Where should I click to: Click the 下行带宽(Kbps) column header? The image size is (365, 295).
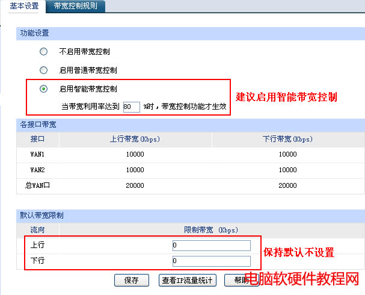pos(288,139)
